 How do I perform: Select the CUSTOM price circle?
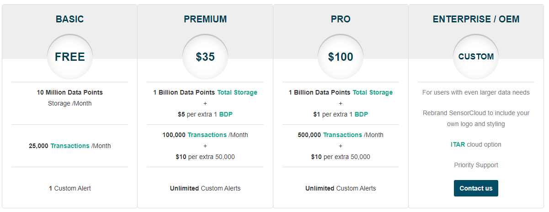(x=476, y=57)
